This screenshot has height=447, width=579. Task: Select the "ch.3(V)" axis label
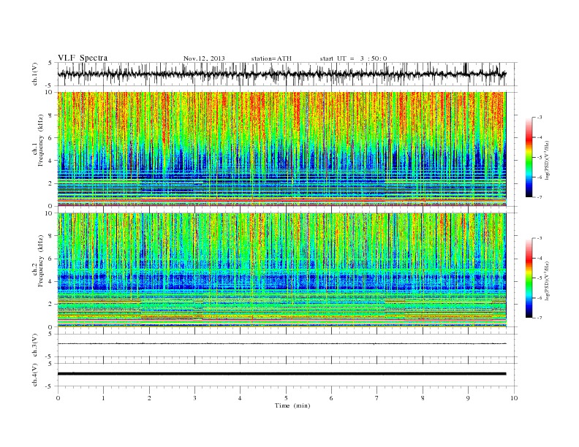click(34, 345)
